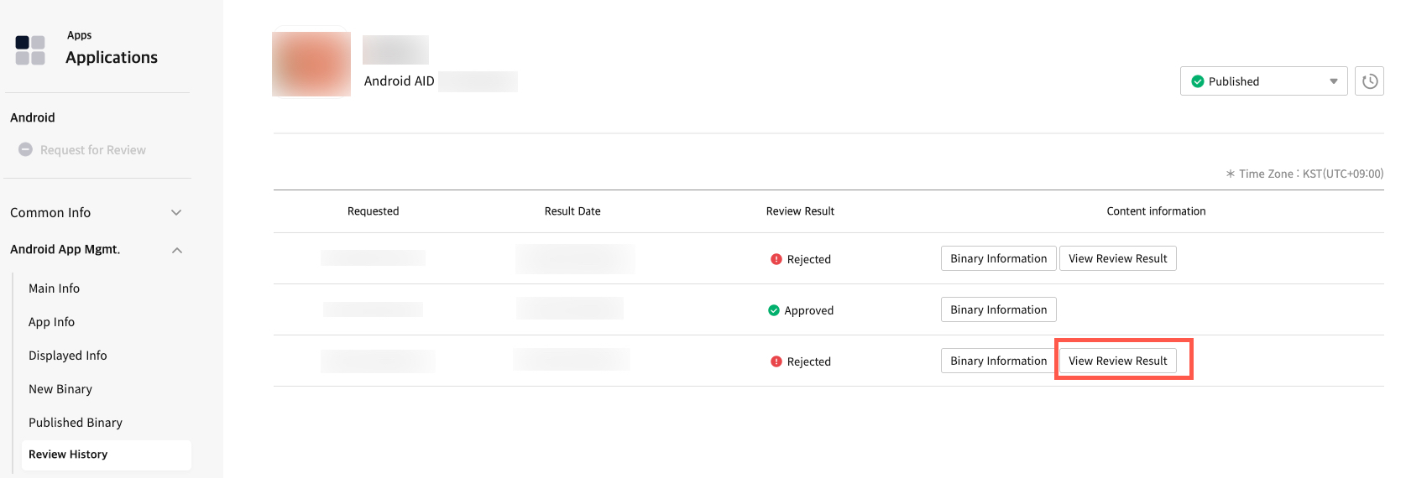
Task: Select Review History menu item
Action: click(69, 455)
